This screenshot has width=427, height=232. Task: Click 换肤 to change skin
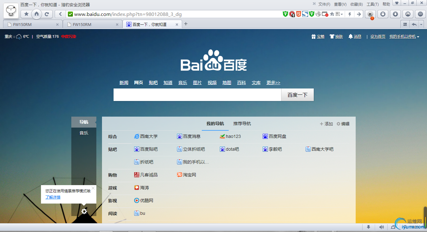(x=336, y=37)
